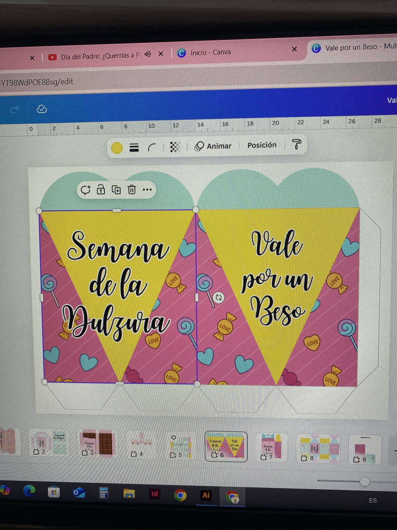Toggle the lock on selected element
This screenshot has height=530, width=397.
point(101,190)
